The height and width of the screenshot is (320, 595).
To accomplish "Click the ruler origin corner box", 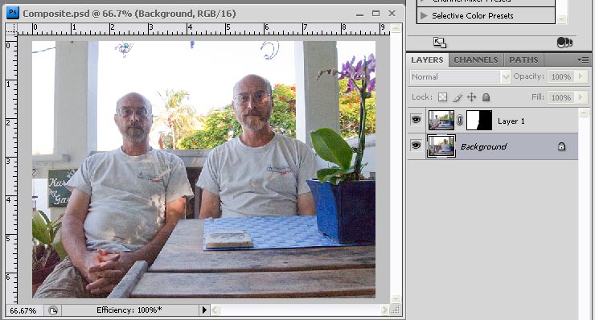I will tap(11, 29).
